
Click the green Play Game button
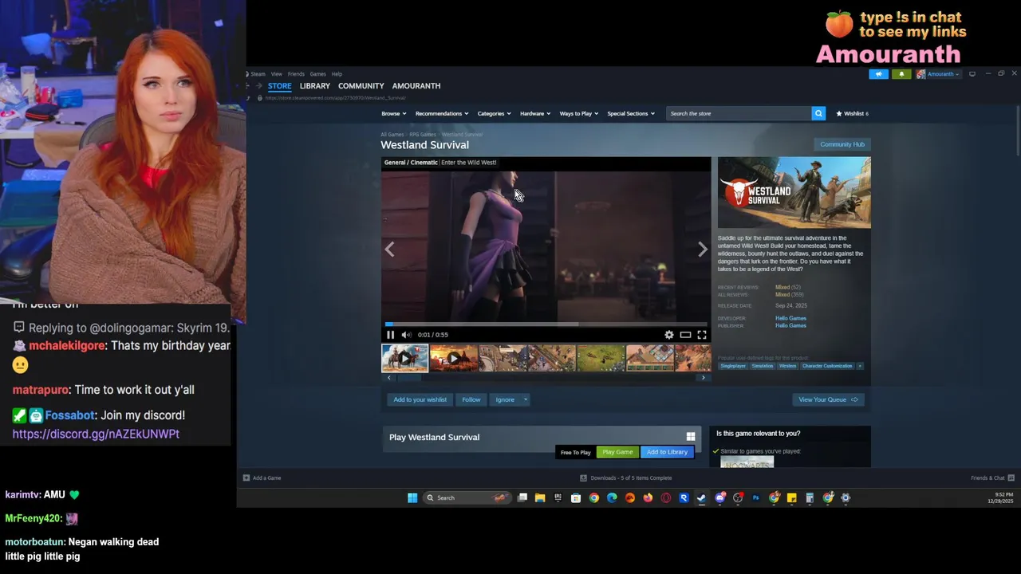617,452
